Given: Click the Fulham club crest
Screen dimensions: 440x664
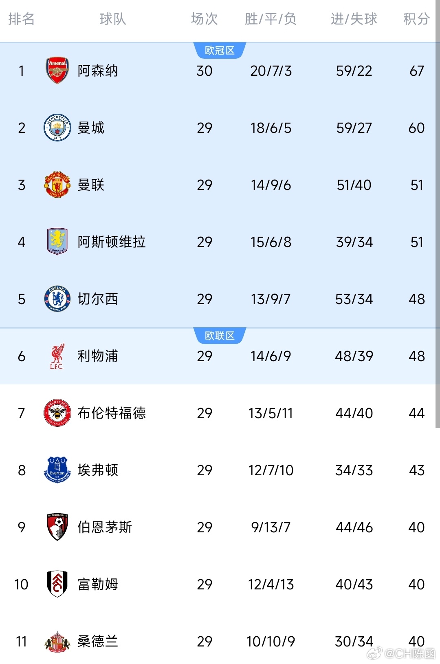Looking at the screenshot, I should 57,584.
